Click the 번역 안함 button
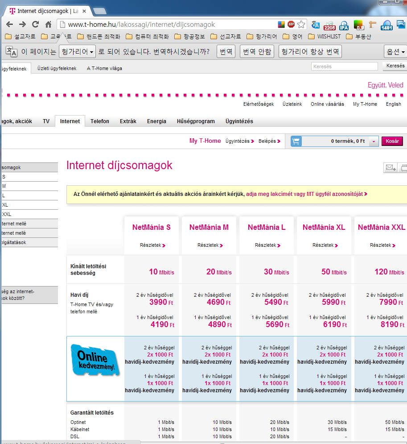This screenshot has width=407, height=444. [x=257, y=51]
